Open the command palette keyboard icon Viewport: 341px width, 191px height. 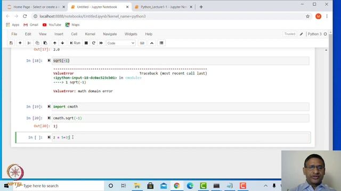coord(142,43)
